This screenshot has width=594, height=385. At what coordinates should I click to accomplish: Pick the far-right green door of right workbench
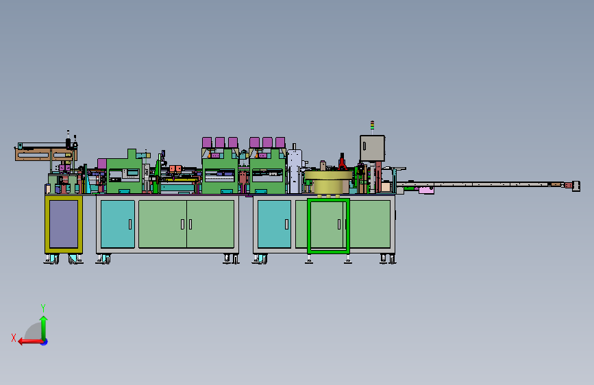click(370, 224)
